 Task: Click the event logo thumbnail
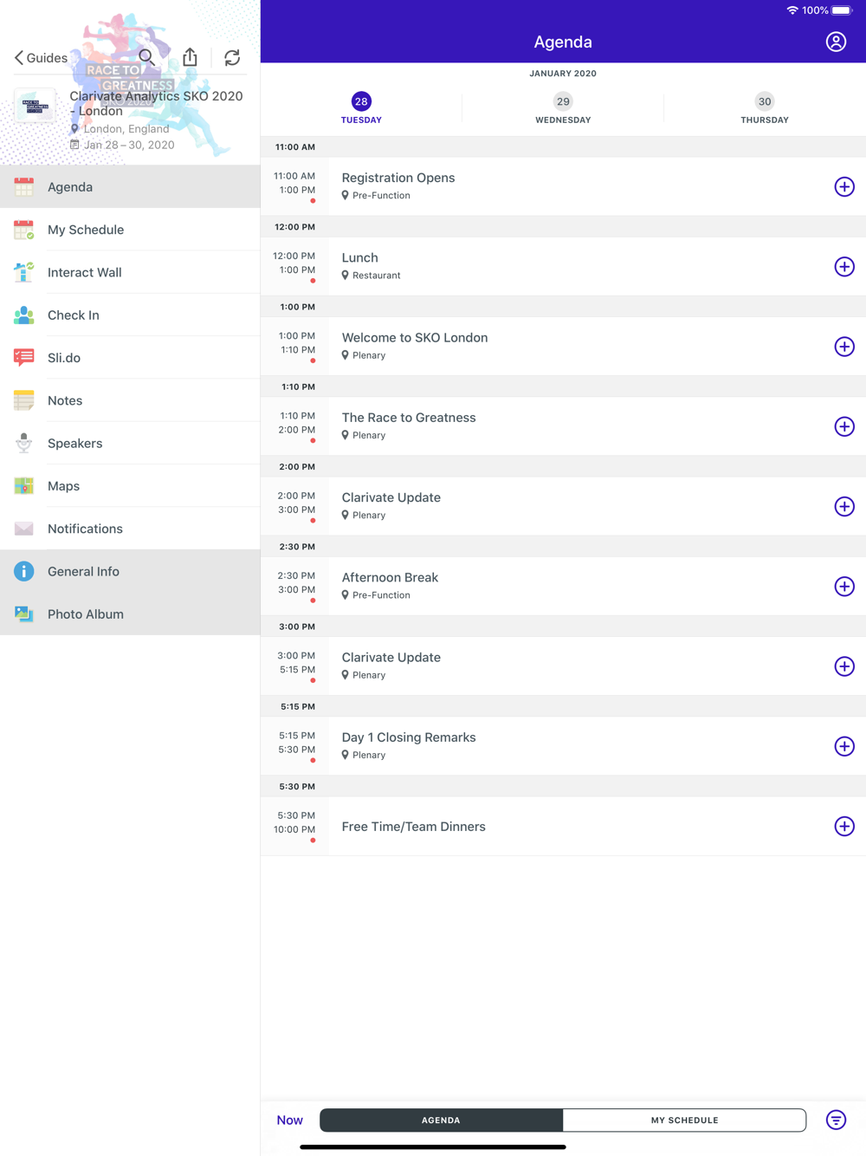[35, 106]
